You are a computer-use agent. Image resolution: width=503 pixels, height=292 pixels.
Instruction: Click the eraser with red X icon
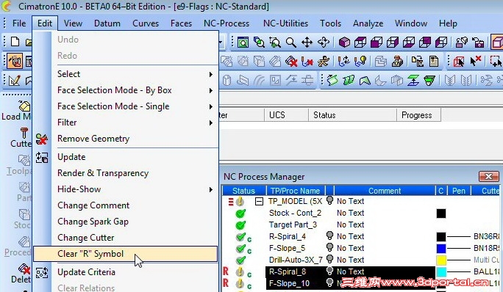tap(291, 61)
